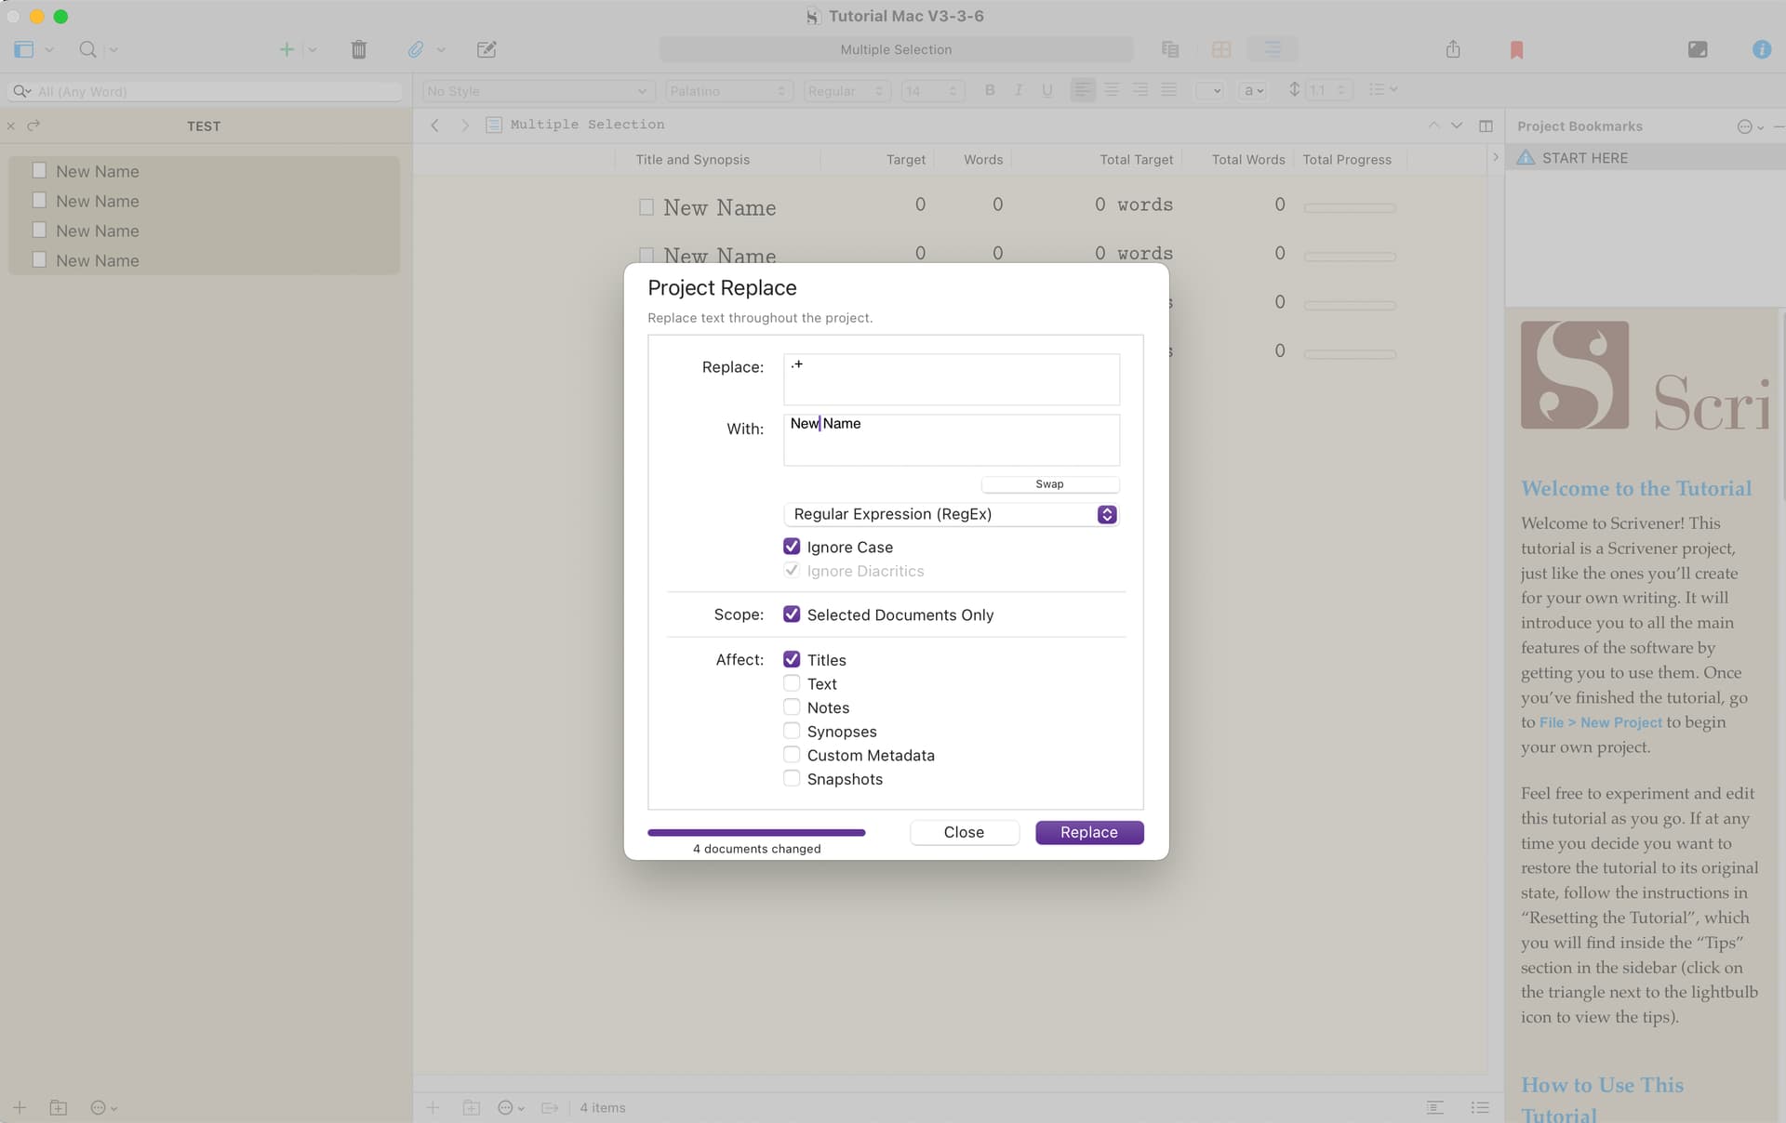1786x1123 pixels.
Task: Toggle italic formatting in format bar
Action: point(1019,90)
